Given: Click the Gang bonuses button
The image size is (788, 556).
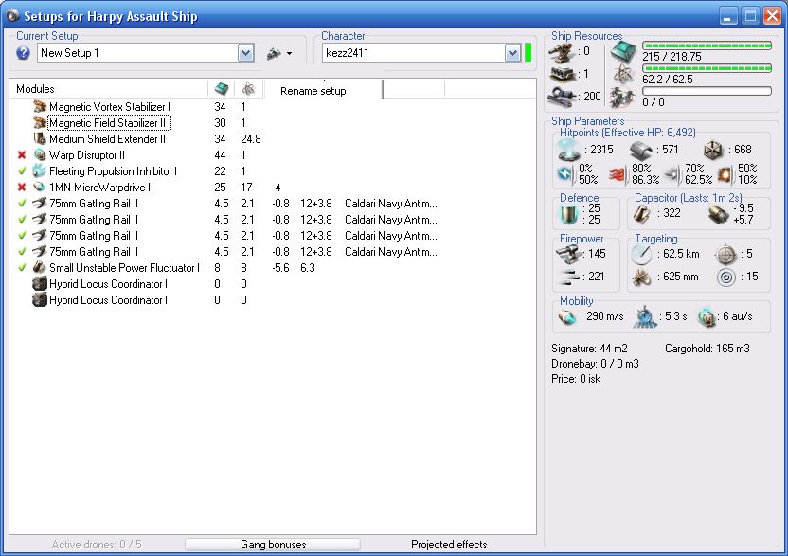Looking at the screenshot, I should click(x=273, y=545).
